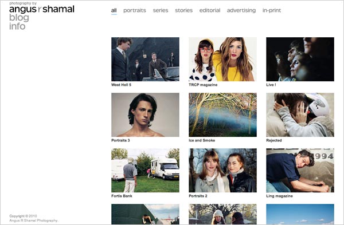
Task: Click the 'Ice and Smoke' caption
Action: [x=202, y=140]
